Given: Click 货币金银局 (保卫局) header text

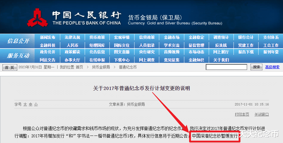Looking at the screenshot, I should pyautogui.click(x=155, y=18).
